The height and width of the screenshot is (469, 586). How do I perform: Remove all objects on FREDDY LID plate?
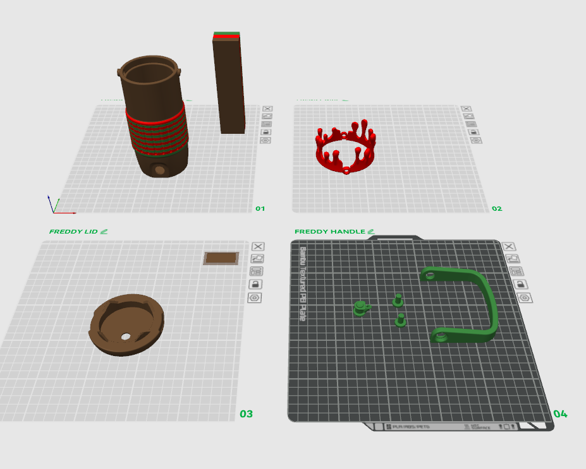[259, 247]
